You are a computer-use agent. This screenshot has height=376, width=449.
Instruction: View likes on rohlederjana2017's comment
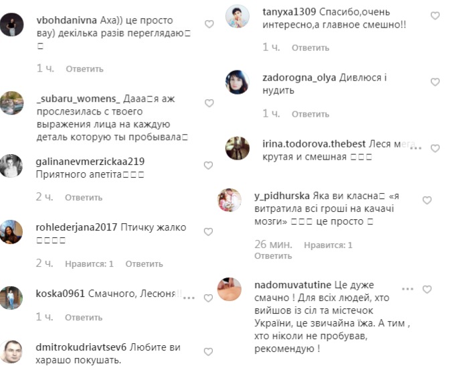coord(90,264)
